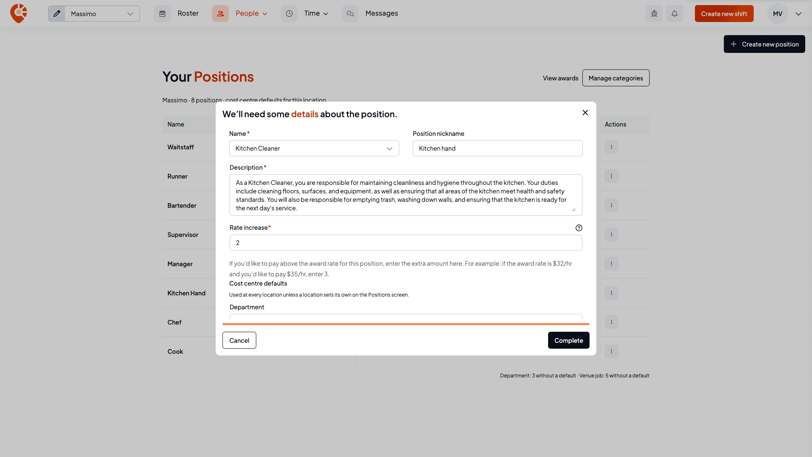Expand the Time menu chevron
The height and width of the screenshot is (457, 812).
click(x=326, y=14)
